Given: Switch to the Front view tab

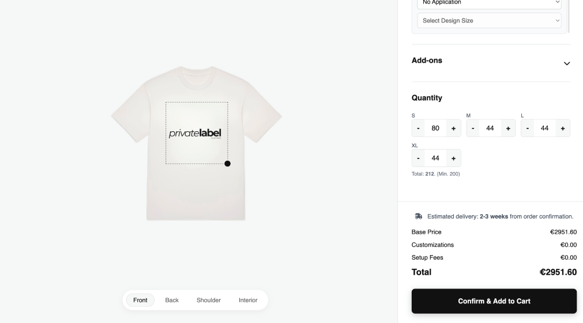Looking at the screenshot, I should click(x=140, y=300).
